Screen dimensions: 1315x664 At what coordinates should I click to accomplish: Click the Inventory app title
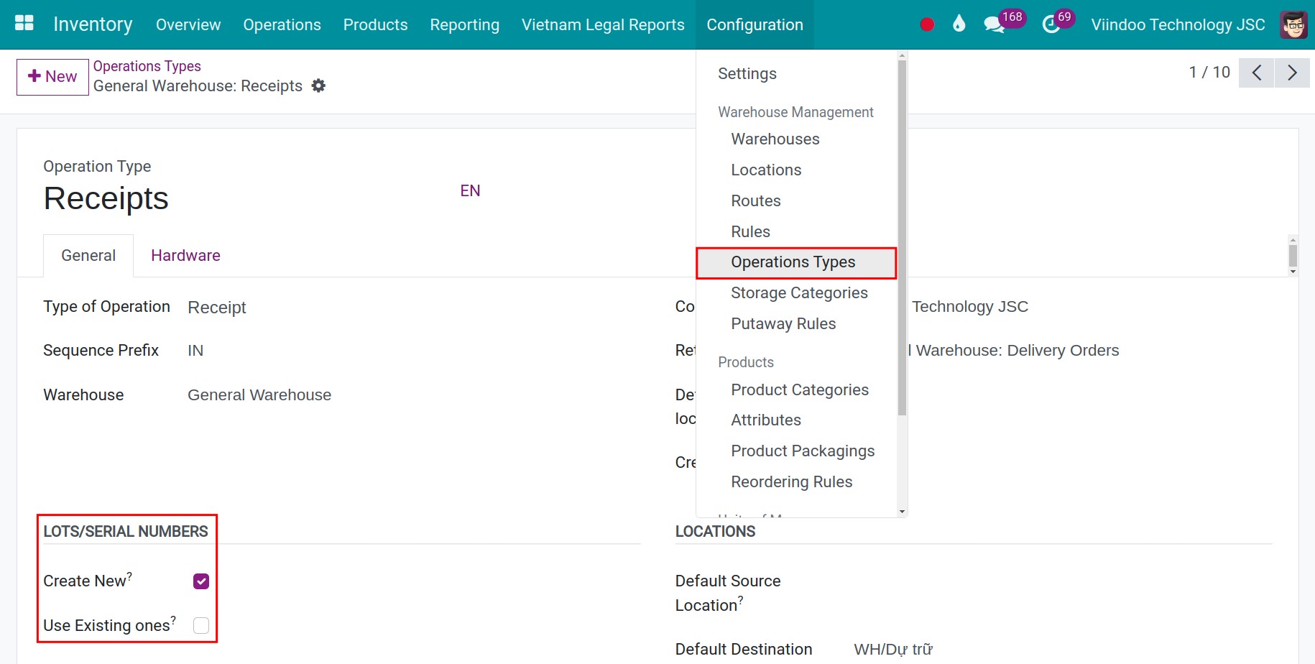coord(93,24)
